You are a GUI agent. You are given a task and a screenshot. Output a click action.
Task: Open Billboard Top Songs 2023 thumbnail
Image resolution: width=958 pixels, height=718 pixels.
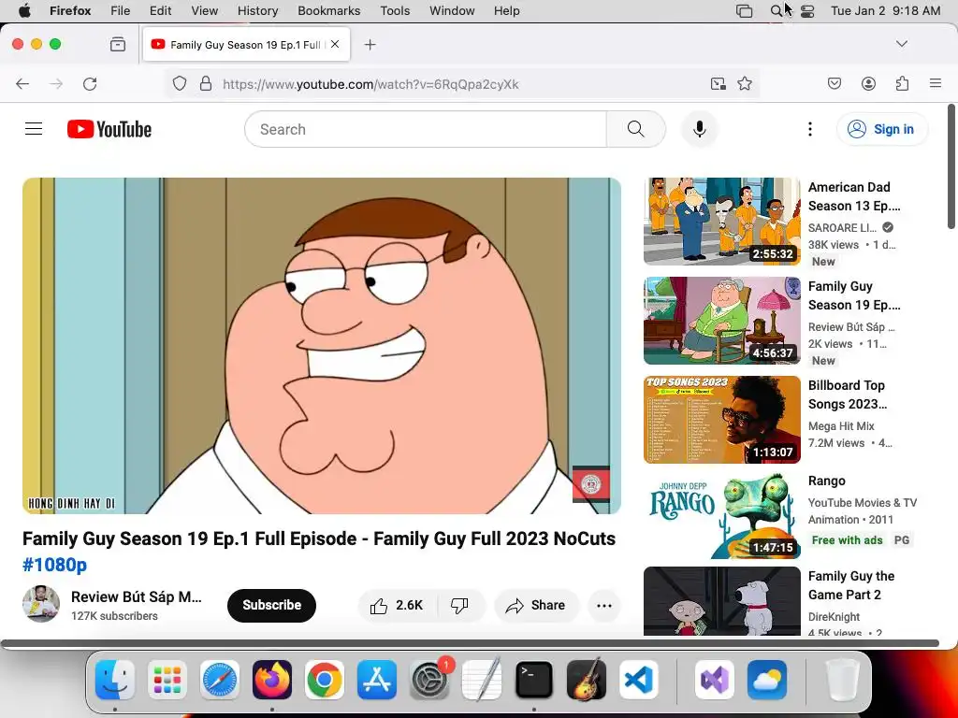coord(721,420)
